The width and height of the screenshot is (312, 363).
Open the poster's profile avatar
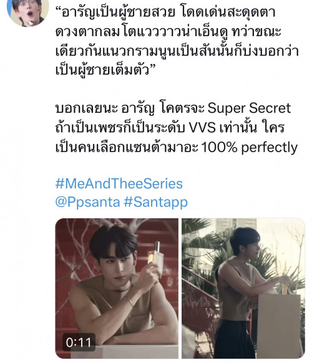pos(28,11)
